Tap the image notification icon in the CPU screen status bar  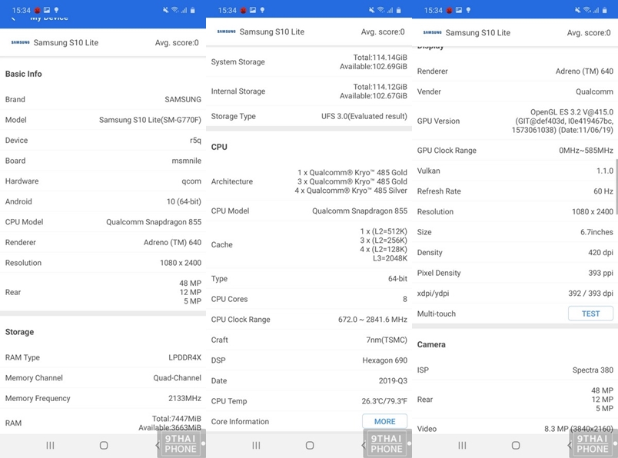tap(253, 10)
